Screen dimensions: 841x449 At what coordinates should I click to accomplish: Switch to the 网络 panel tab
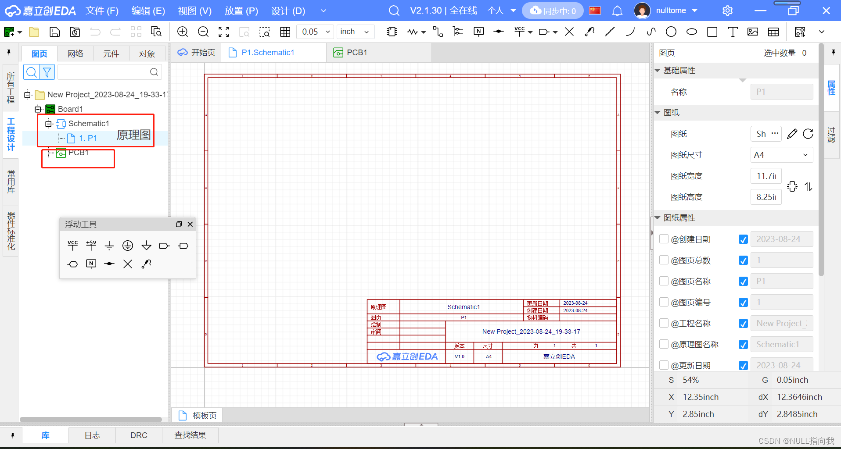point(75,53)
